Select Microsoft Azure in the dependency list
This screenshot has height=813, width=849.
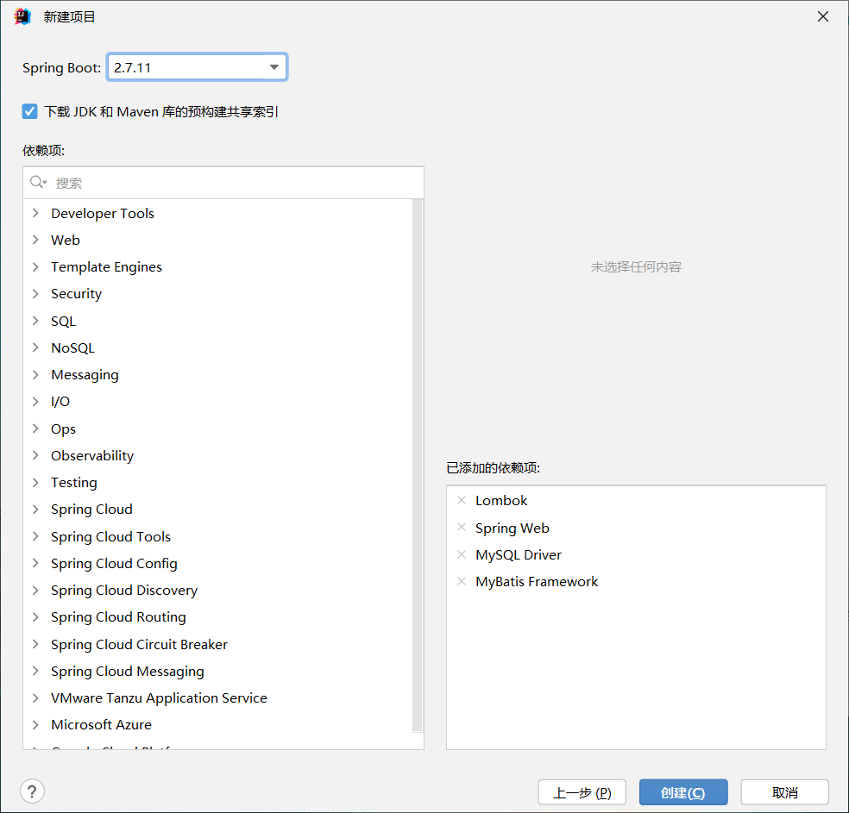point(101,724)
